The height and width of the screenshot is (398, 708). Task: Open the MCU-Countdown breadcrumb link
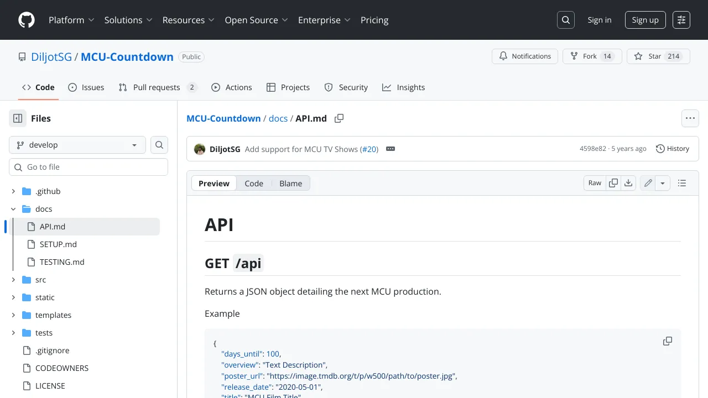point(223,118)
